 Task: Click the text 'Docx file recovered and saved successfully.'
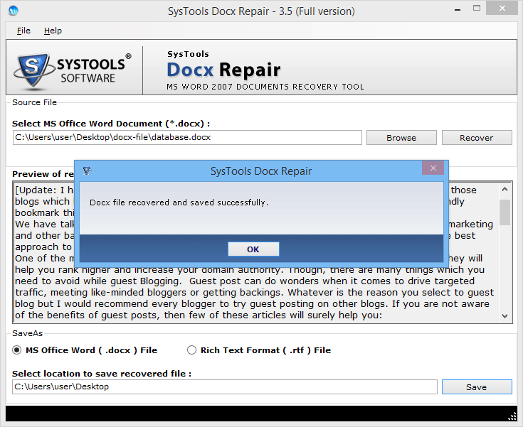179,202
